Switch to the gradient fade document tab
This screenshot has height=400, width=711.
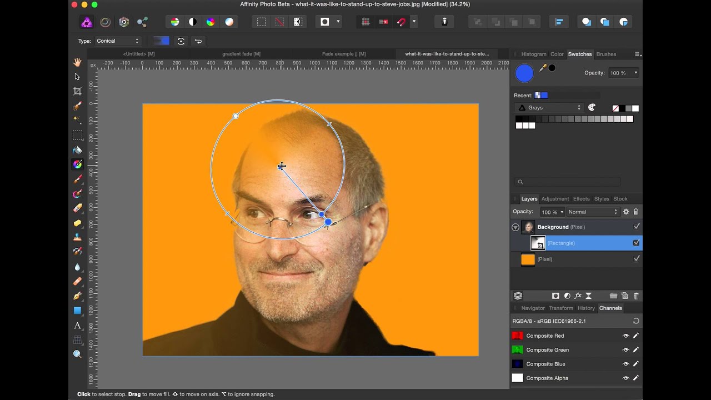241,54
